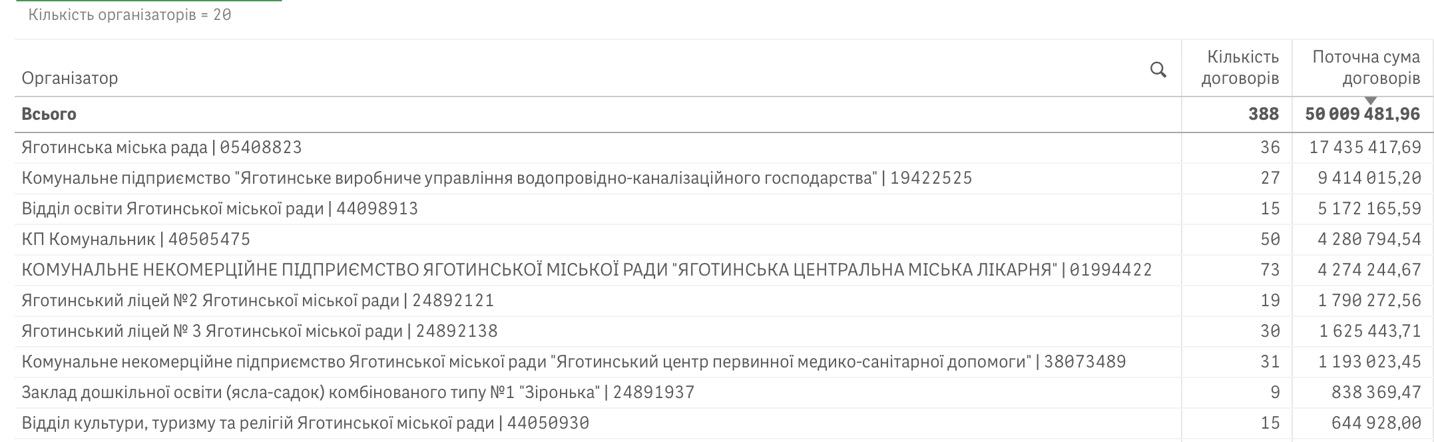The width and height of the screenshot is (1434, 442).
Task: Click the Всього total row label
Action: [49, 114]
